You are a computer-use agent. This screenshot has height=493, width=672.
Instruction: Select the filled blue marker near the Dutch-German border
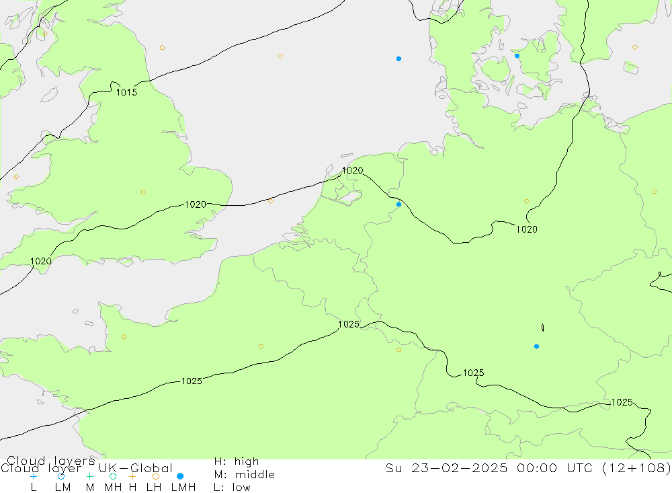pos(398,204)
